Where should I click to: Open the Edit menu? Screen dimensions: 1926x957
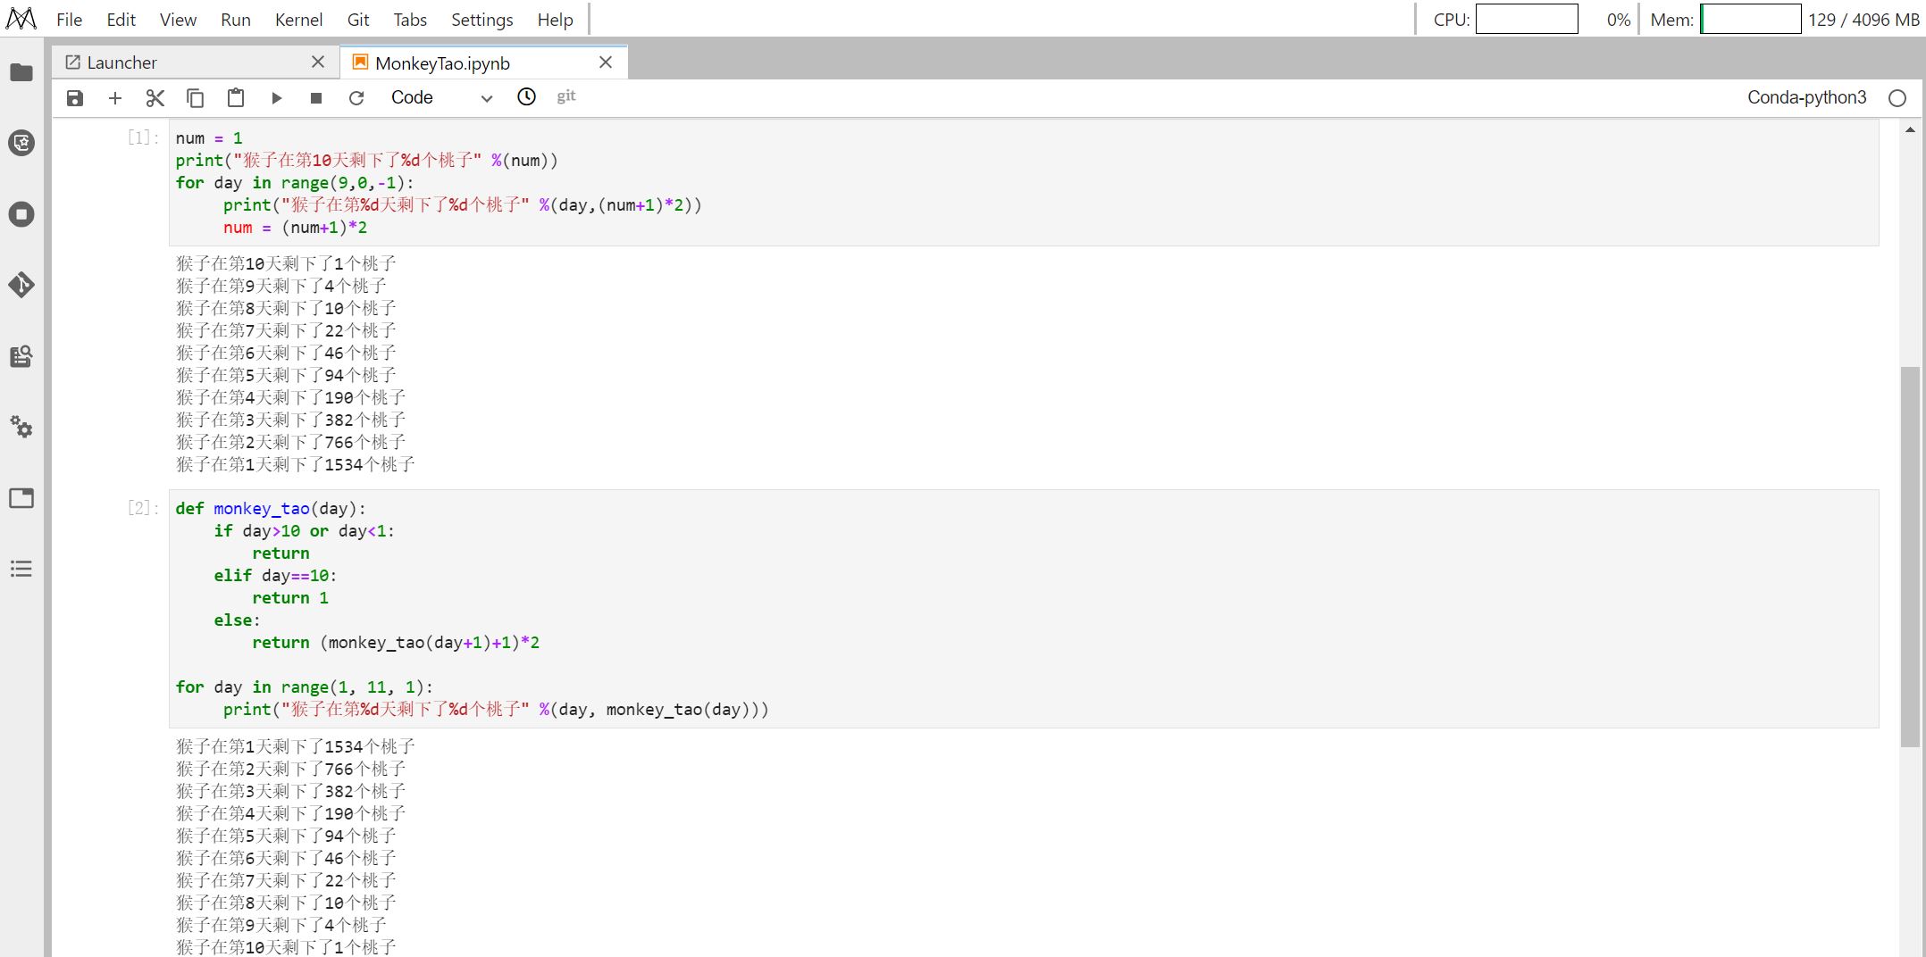121,20
